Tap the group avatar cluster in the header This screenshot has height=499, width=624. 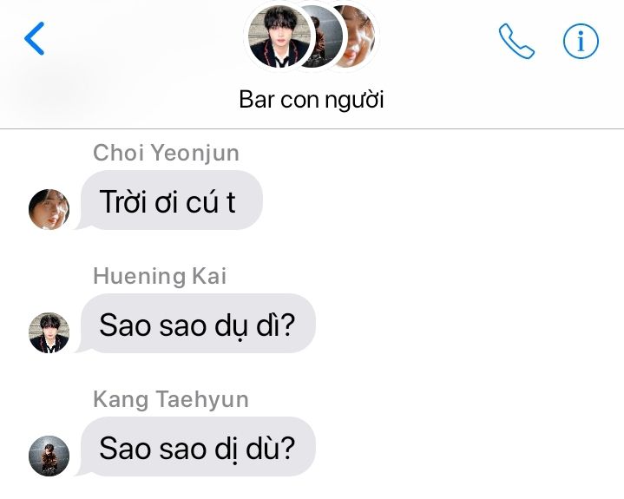[x=312, y=36]
